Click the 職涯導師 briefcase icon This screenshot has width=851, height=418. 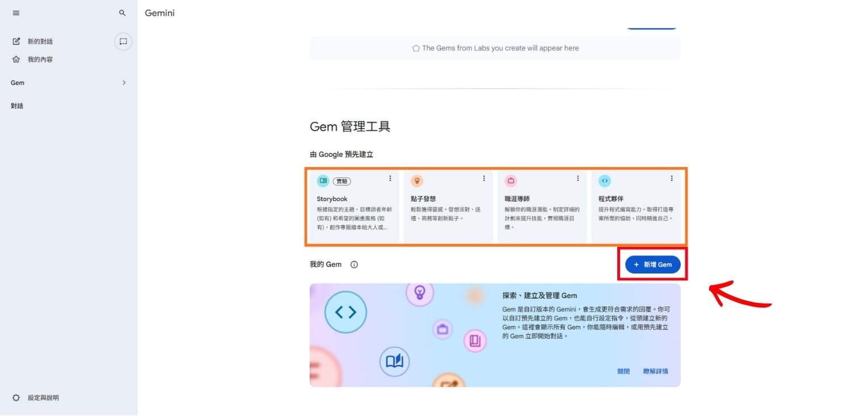[511, 181]
